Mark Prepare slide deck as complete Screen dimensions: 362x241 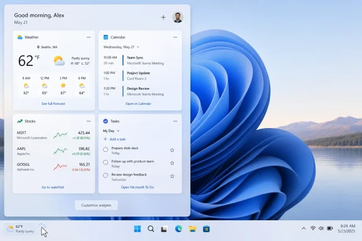[x=106, y=149]
